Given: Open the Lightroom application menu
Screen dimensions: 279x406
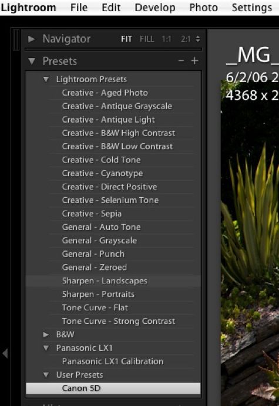Looking at the screenshot, I should click(28, 8).
